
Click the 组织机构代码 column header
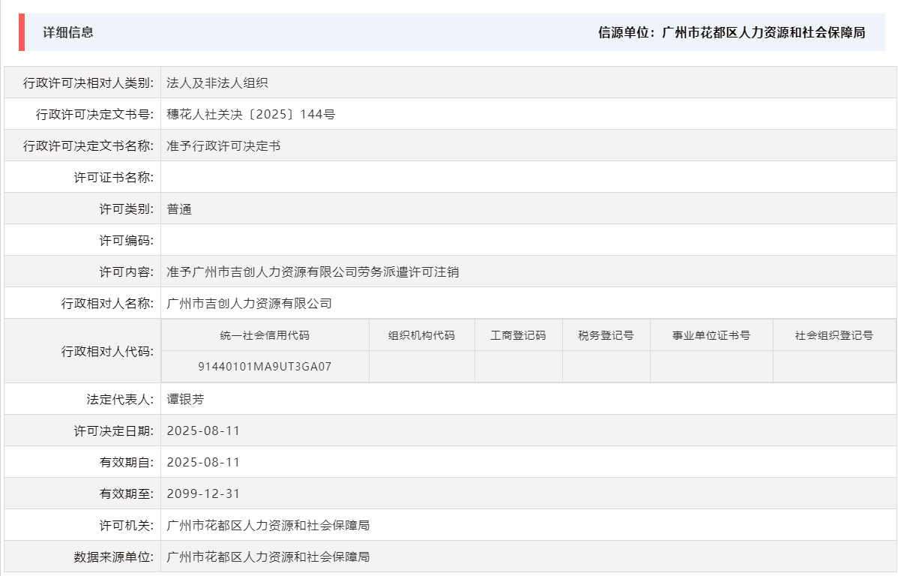click(x=421, y=335)
